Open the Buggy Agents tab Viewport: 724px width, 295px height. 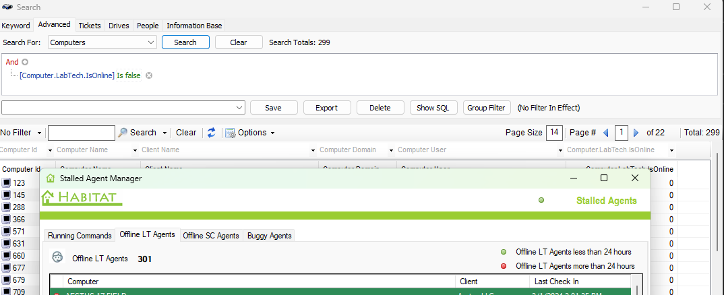(x=269, y=236)
